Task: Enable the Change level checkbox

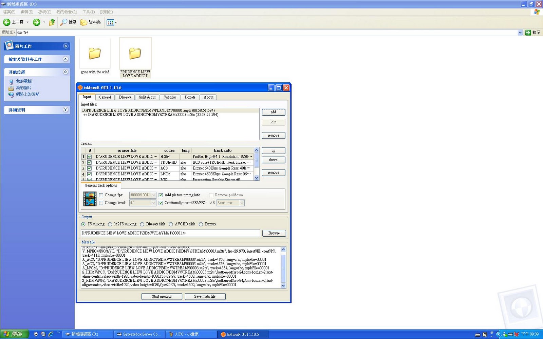Action: pyautogui.click(x=101, y=203)
